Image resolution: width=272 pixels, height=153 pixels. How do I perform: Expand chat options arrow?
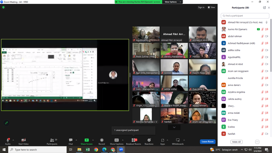tap(76, 140)
